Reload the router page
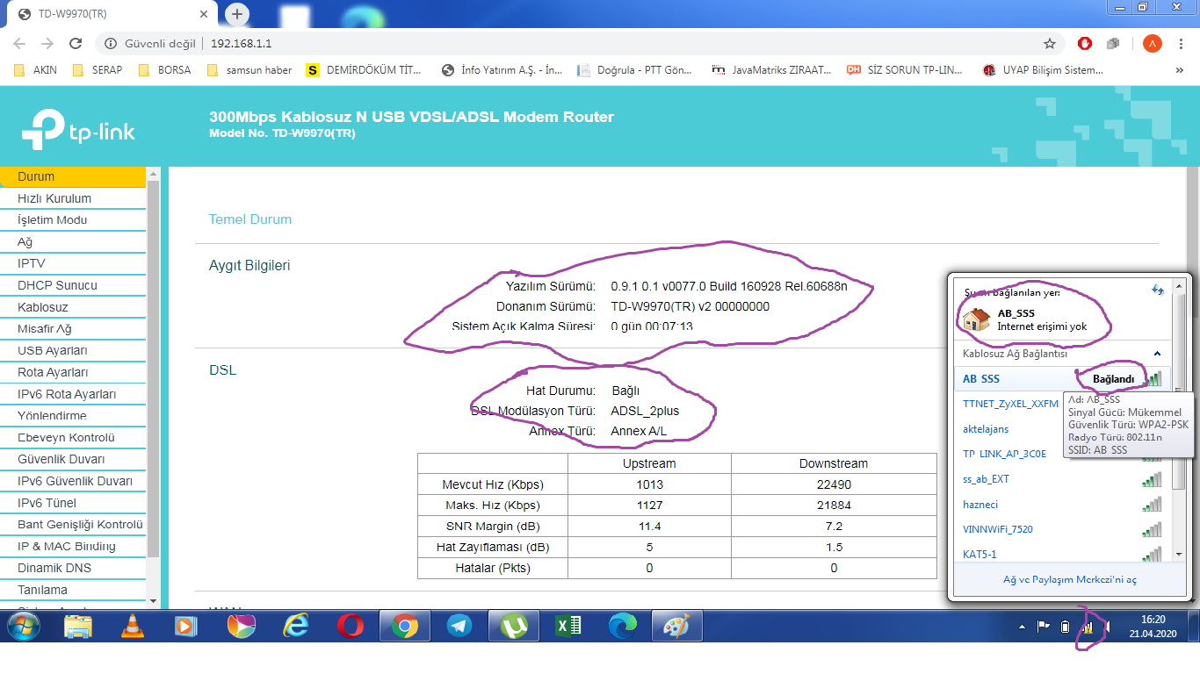The height and width of the screenshot is (674, 1200). 76,43
